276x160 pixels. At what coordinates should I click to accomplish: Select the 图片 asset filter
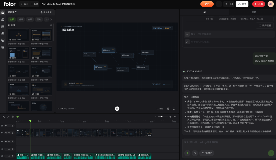coord(39,19)
